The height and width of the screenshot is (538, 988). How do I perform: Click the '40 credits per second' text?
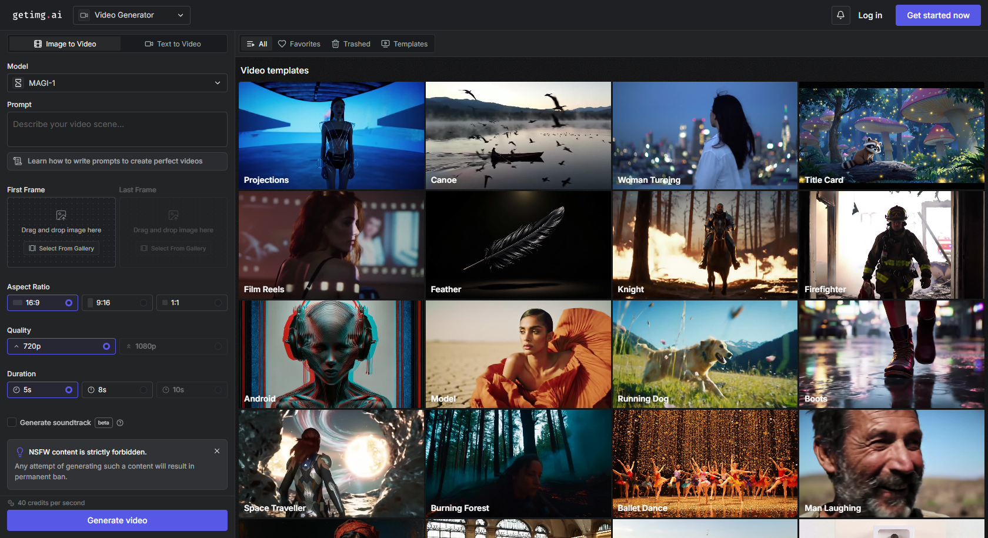pos(51,503)
